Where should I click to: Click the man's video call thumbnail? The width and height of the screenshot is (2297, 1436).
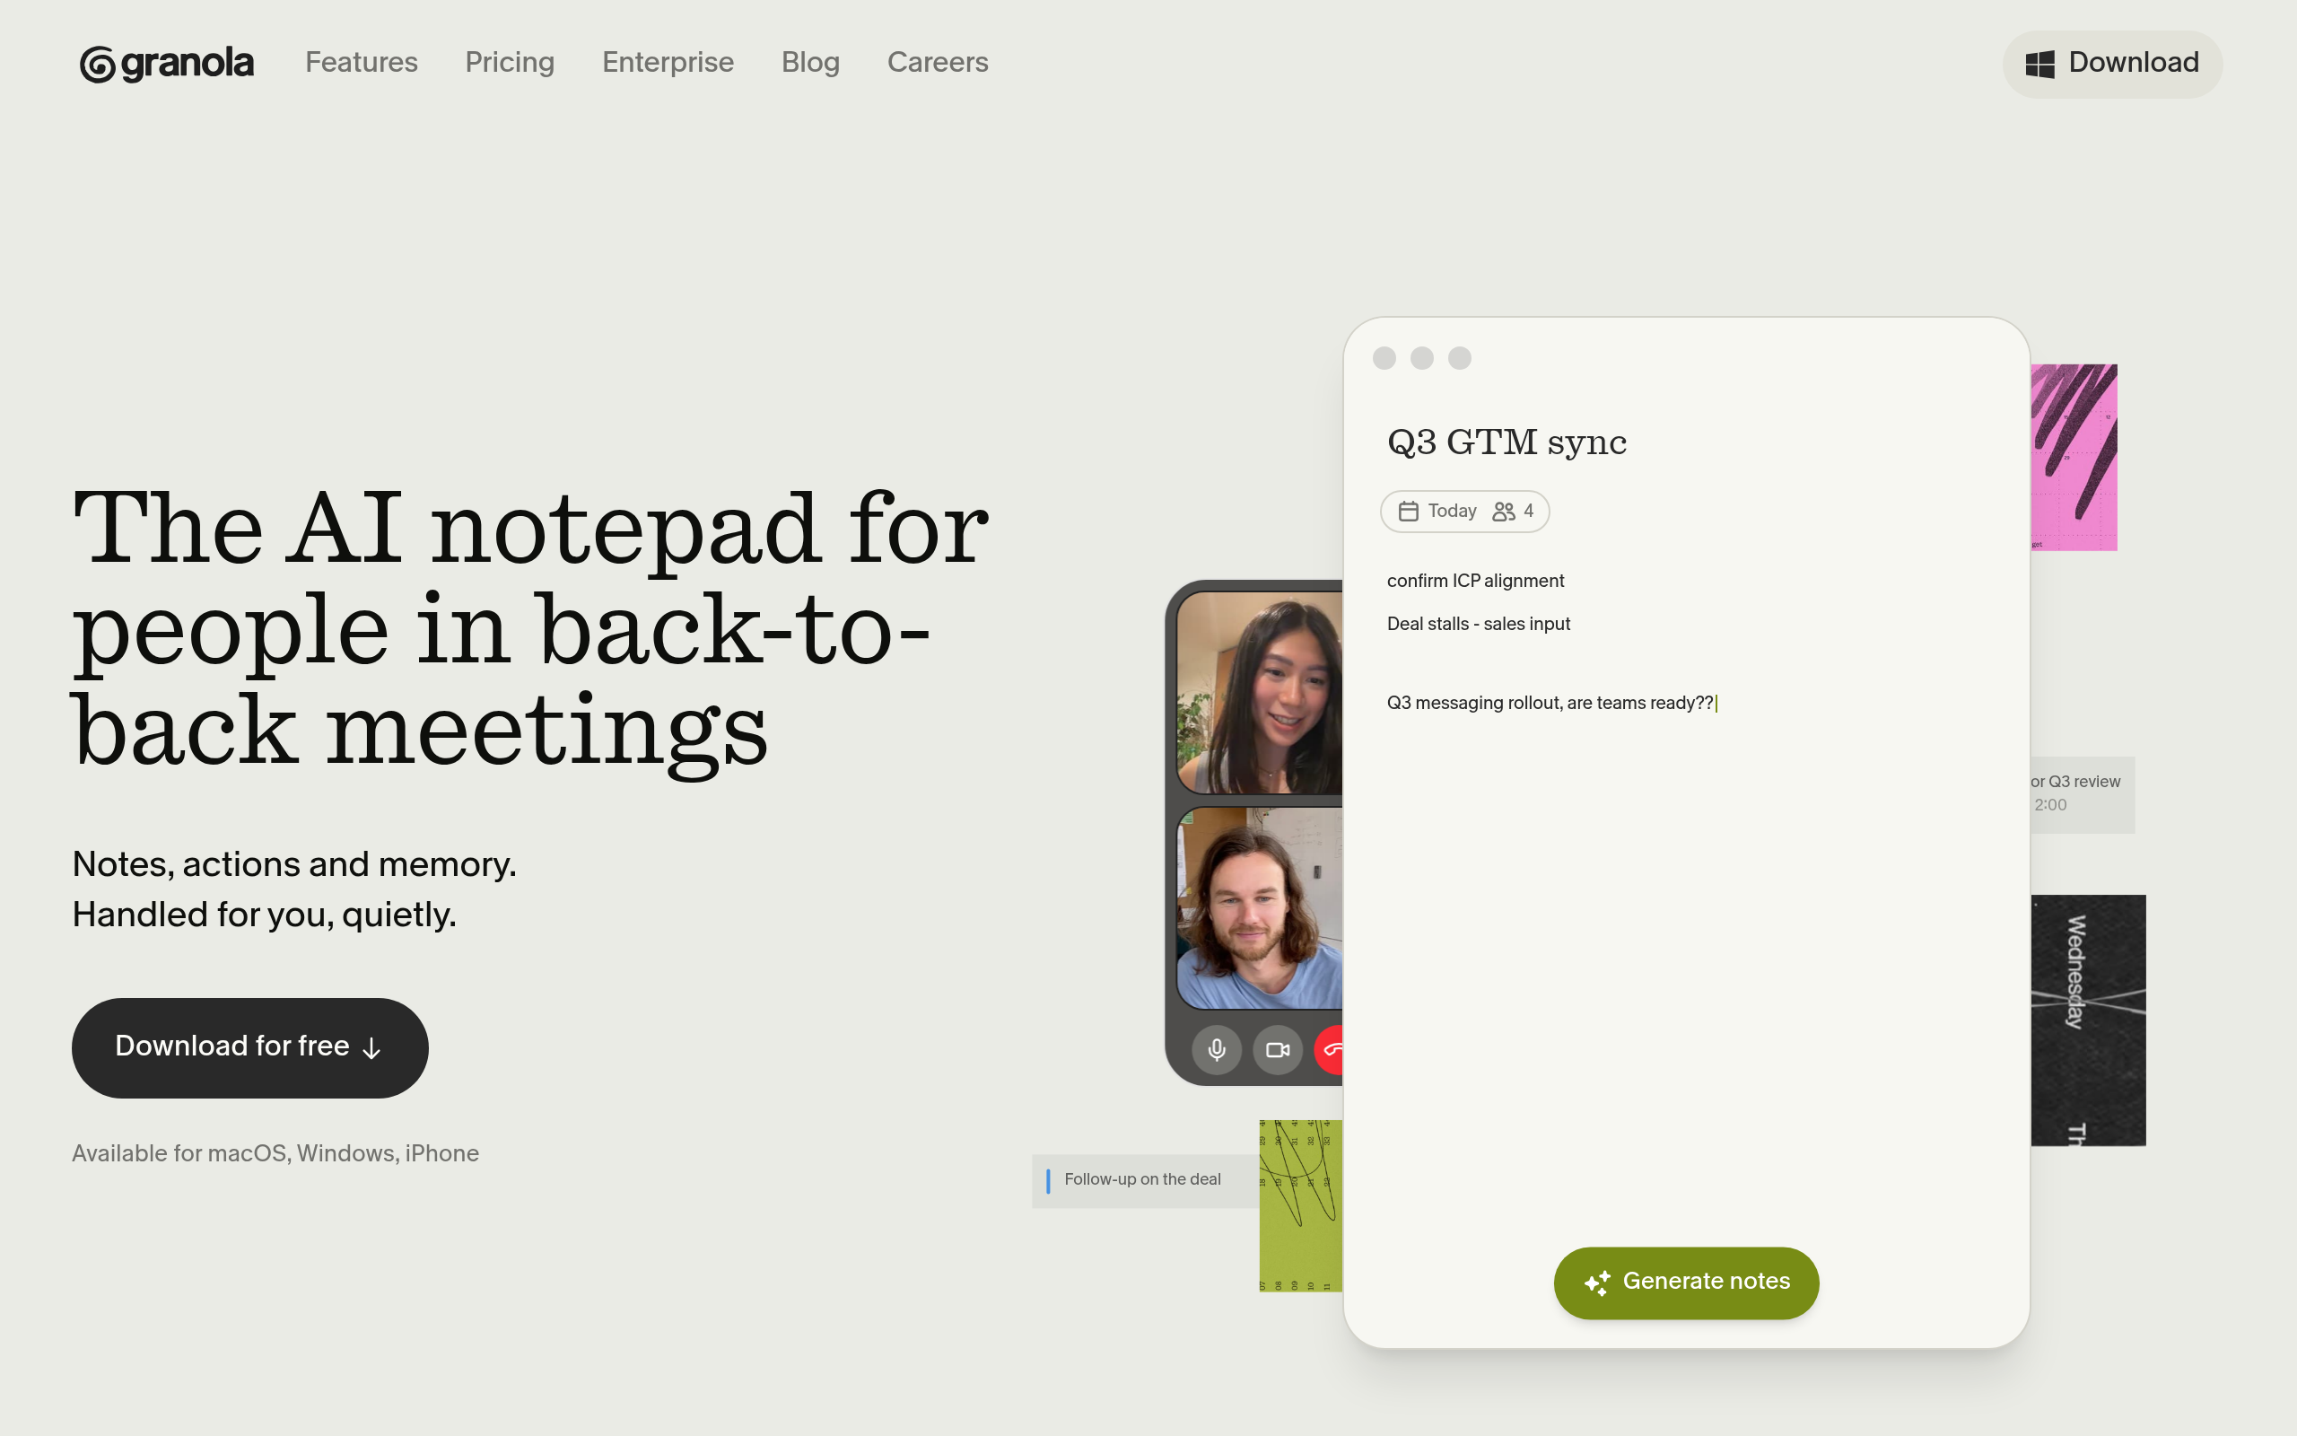tap(1260, 908)
